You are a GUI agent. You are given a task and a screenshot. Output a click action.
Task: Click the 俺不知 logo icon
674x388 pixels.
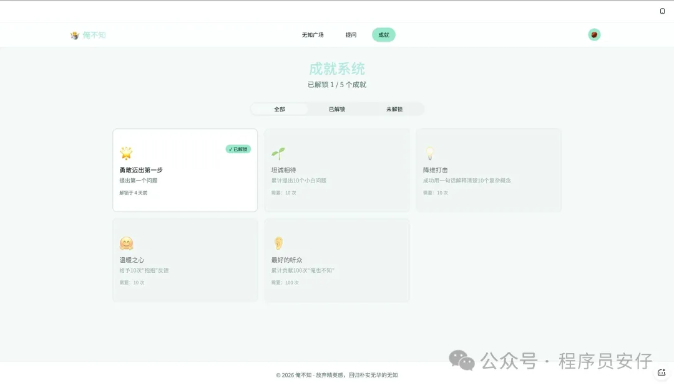(75, 35)
